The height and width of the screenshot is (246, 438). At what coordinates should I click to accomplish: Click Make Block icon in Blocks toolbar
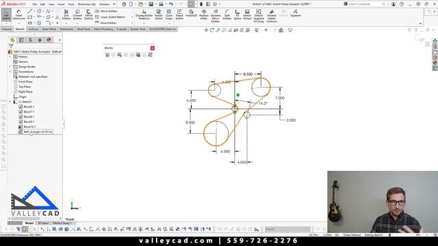[x=107, y=55]
